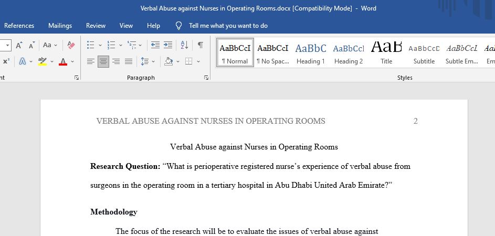This screenshot has height=236, width=495.
Task: Click the running header title text
Action: click(x=210, y=121)
